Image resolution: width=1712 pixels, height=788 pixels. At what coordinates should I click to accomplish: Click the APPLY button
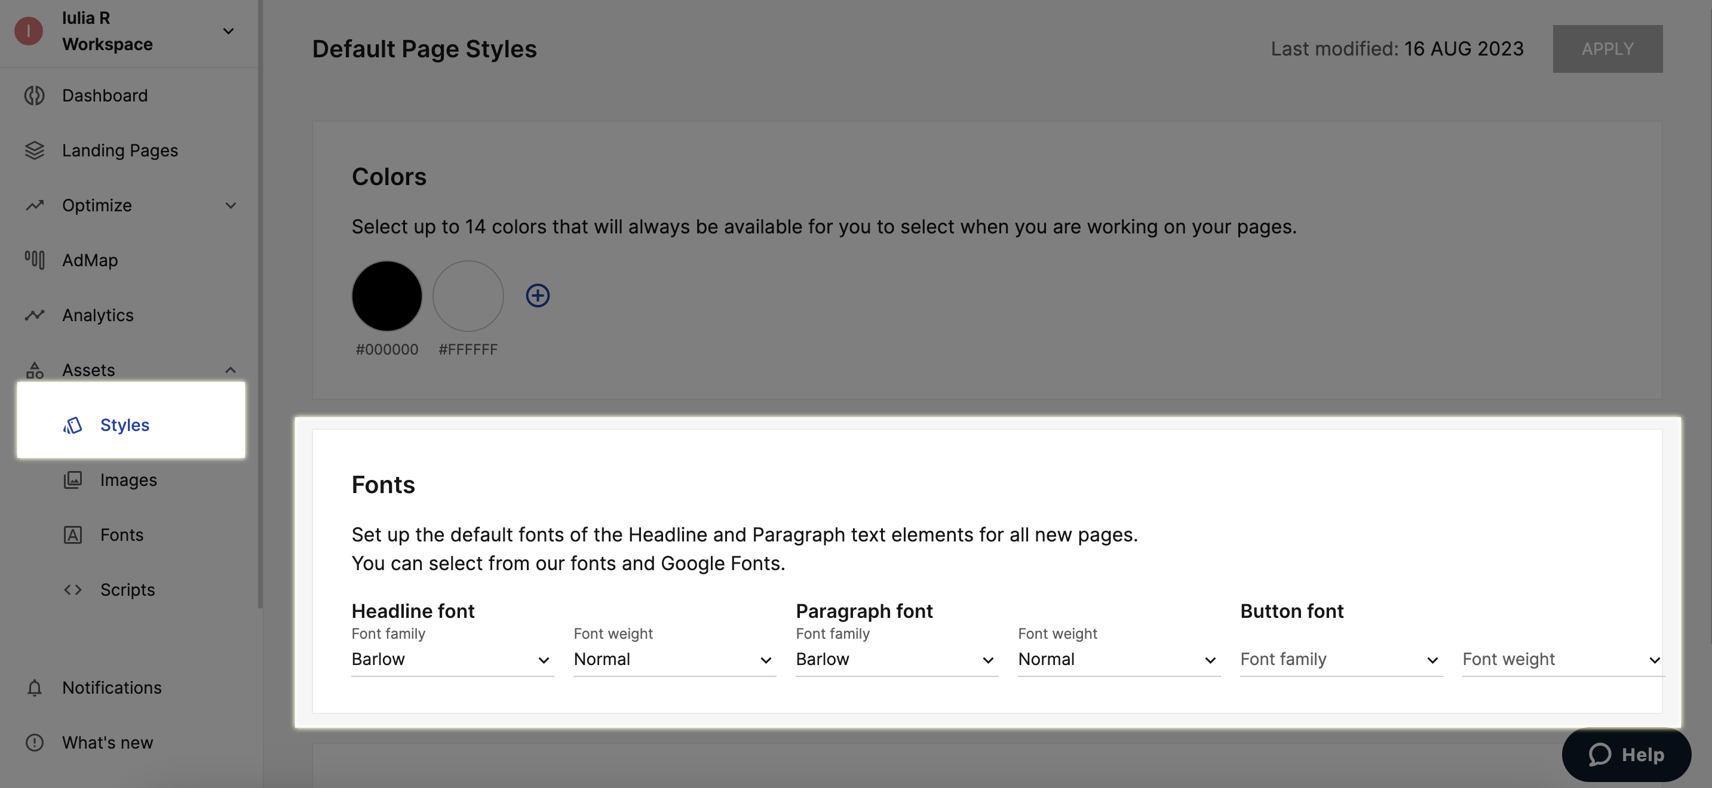click(x=1607, y=48)
